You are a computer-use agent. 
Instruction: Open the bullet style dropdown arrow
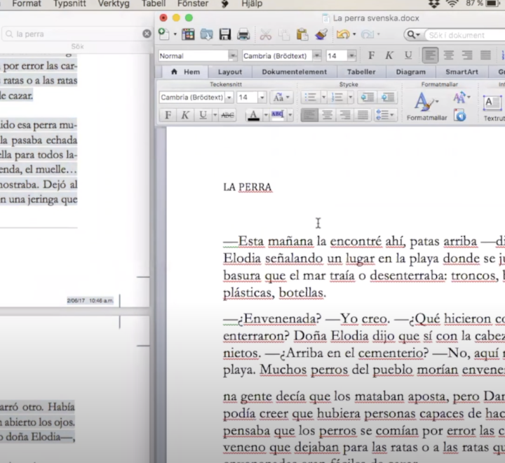pos(323,98)
